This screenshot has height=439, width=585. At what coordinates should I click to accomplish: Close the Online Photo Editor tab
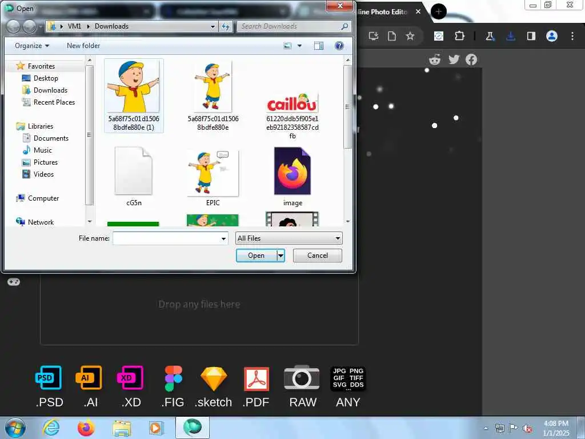tap(418, 11)
